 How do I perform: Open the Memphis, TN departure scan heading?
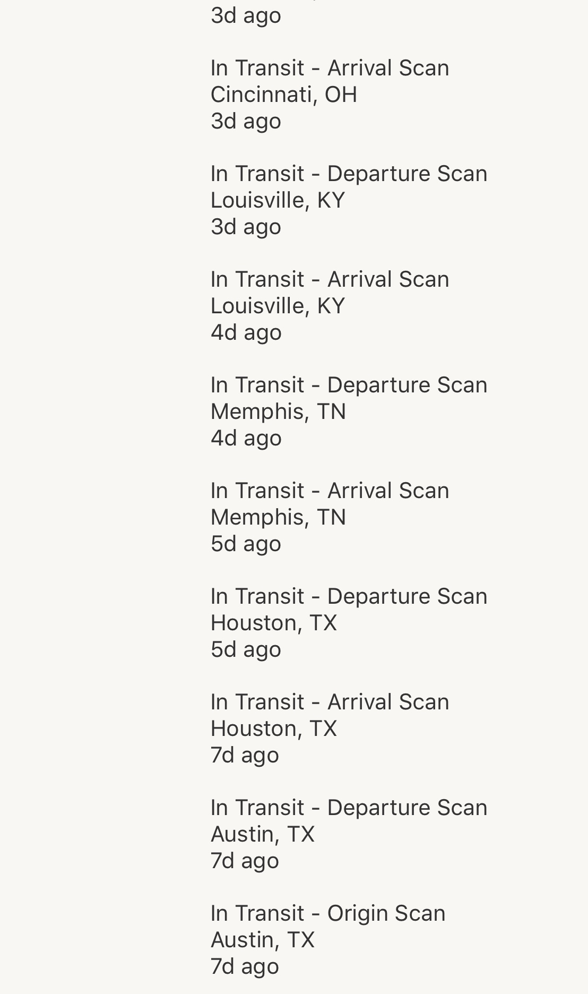pos(349,385)
